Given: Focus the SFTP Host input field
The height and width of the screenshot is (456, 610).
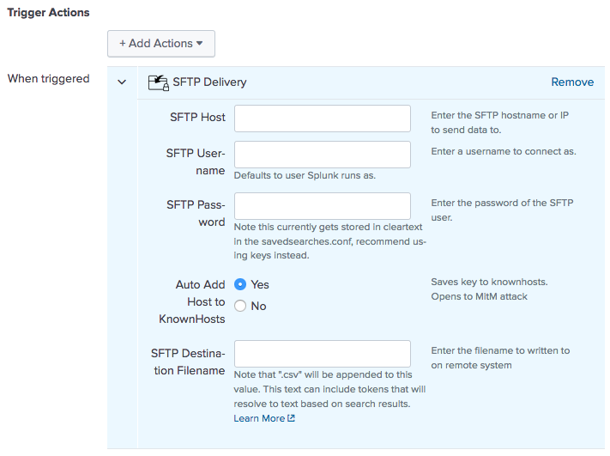Looking at the screenshot, I should [322, 119].
